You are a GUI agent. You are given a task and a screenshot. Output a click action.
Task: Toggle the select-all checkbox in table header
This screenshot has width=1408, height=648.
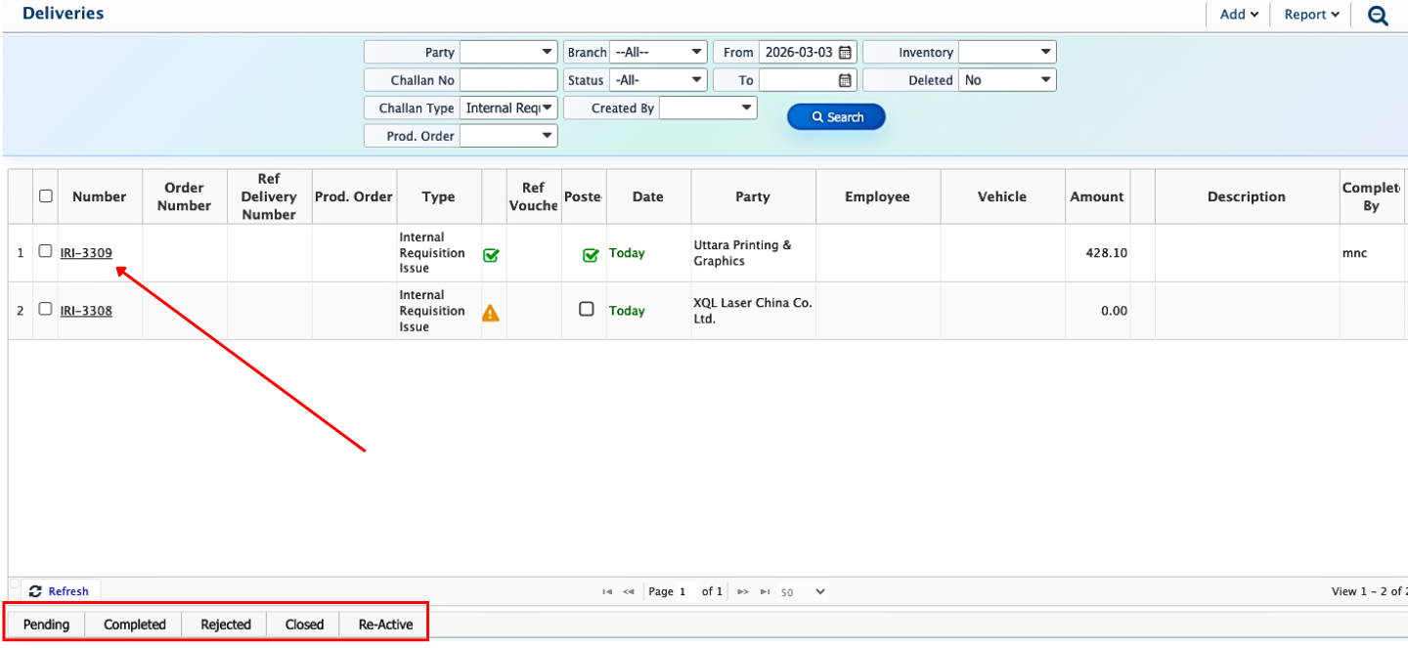pyautogui.click(x=45, y=195)
